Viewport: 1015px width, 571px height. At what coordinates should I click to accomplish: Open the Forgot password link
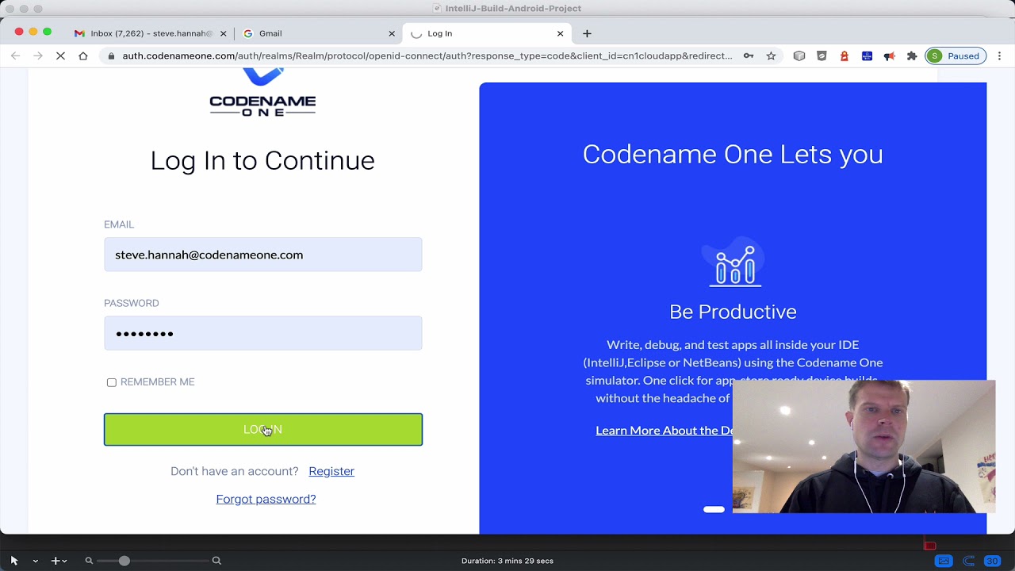[266, 499]
